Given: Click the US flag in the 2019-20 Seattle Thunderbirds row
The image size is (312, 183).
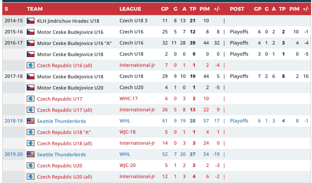Looking at the screenshot, I should pos(30,154).
